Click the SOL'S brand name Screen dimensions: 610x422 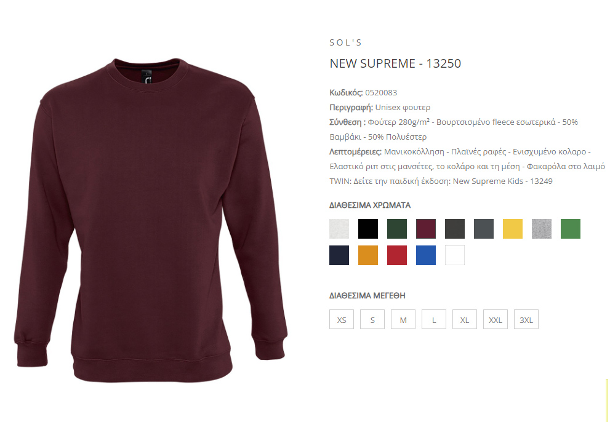[345, 42]
